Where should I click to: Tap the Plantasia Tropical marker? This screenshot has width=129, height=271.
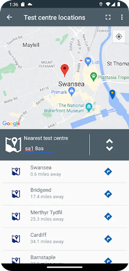tap(94, 77)
